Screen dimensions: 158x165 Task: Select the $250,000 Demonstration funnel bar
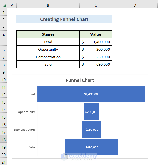point(92,130)
